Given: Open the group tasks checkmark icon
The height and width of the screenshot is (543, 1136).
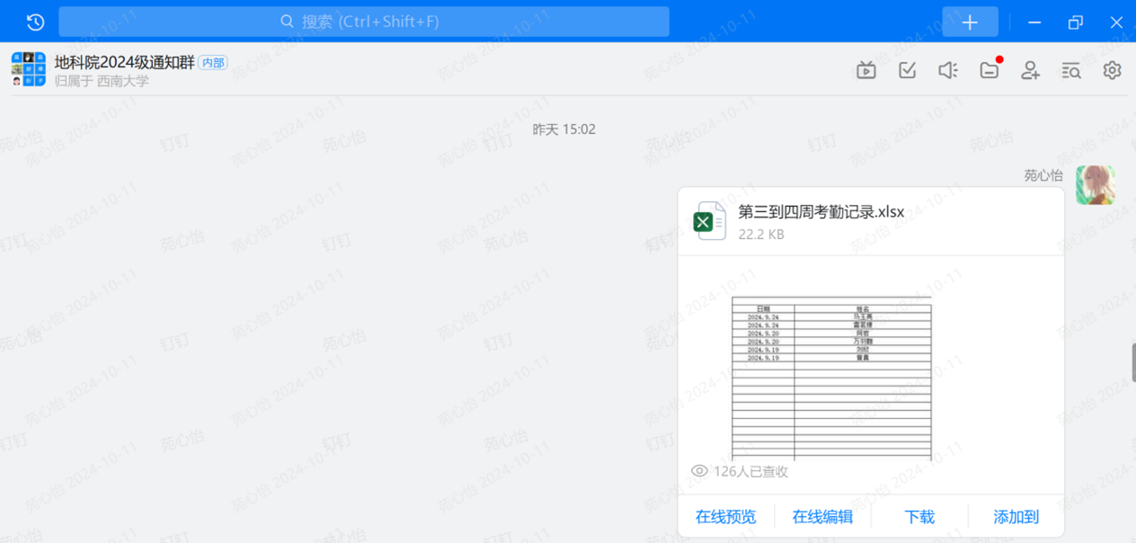Looking at the screenshot, I should 908,70.
